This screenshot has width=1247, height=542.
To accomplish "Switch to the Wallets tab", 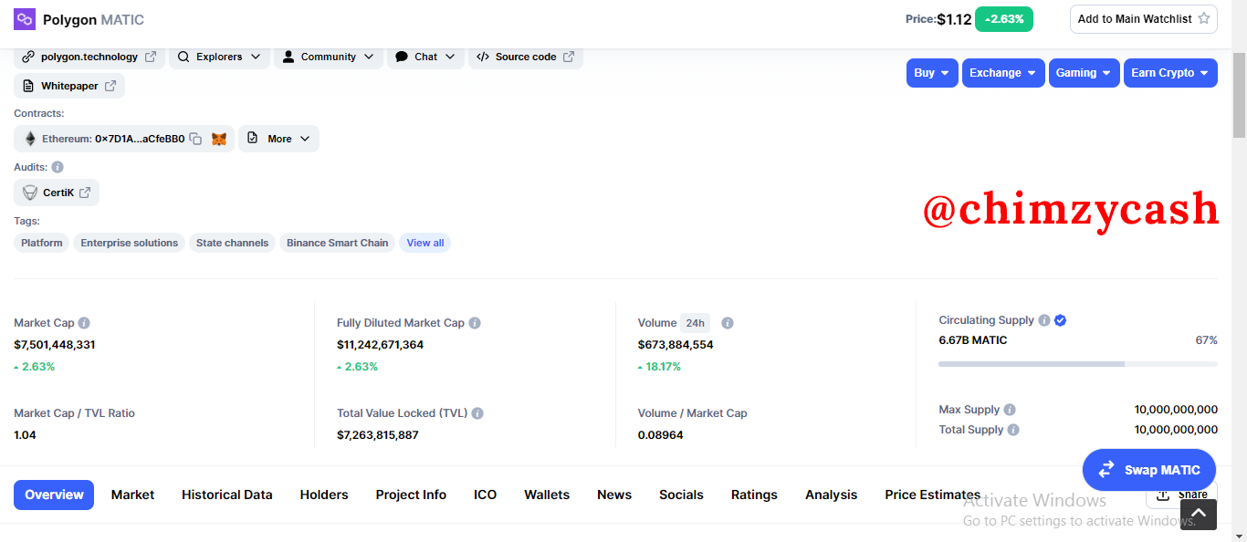I will click(x=547, y=495).
